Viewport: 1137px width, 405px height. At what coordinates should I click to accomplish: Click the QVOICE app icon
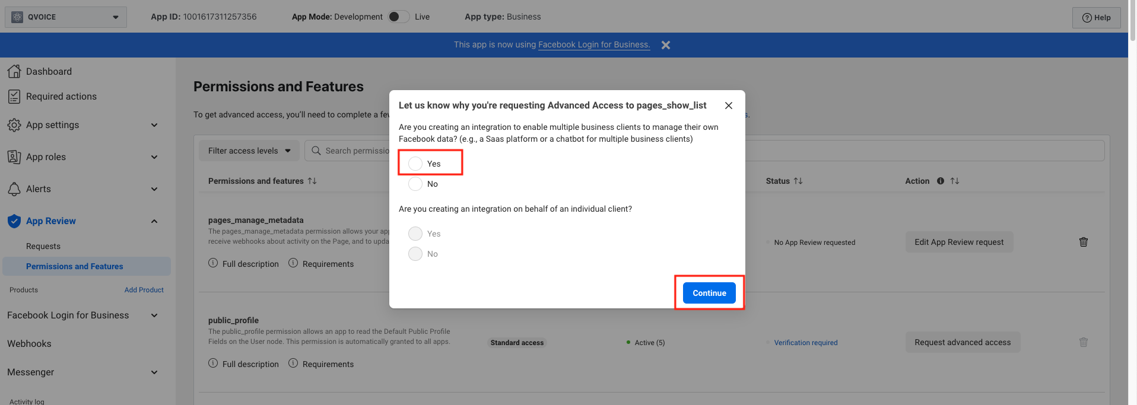(x=17, y=17)
